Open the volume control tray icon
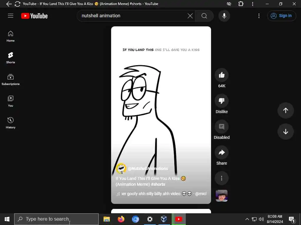The width and height of the screenshot is (301, 225). [261, 219]
